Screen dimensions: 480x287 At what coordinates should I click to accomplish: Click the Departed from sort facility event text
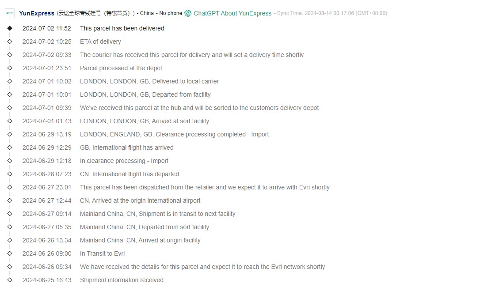click(x=145, y=227)
